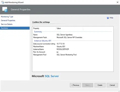Viewport: 120px width, 92px height.
Task: Go to the General Properties step
Action: [8, 20]
